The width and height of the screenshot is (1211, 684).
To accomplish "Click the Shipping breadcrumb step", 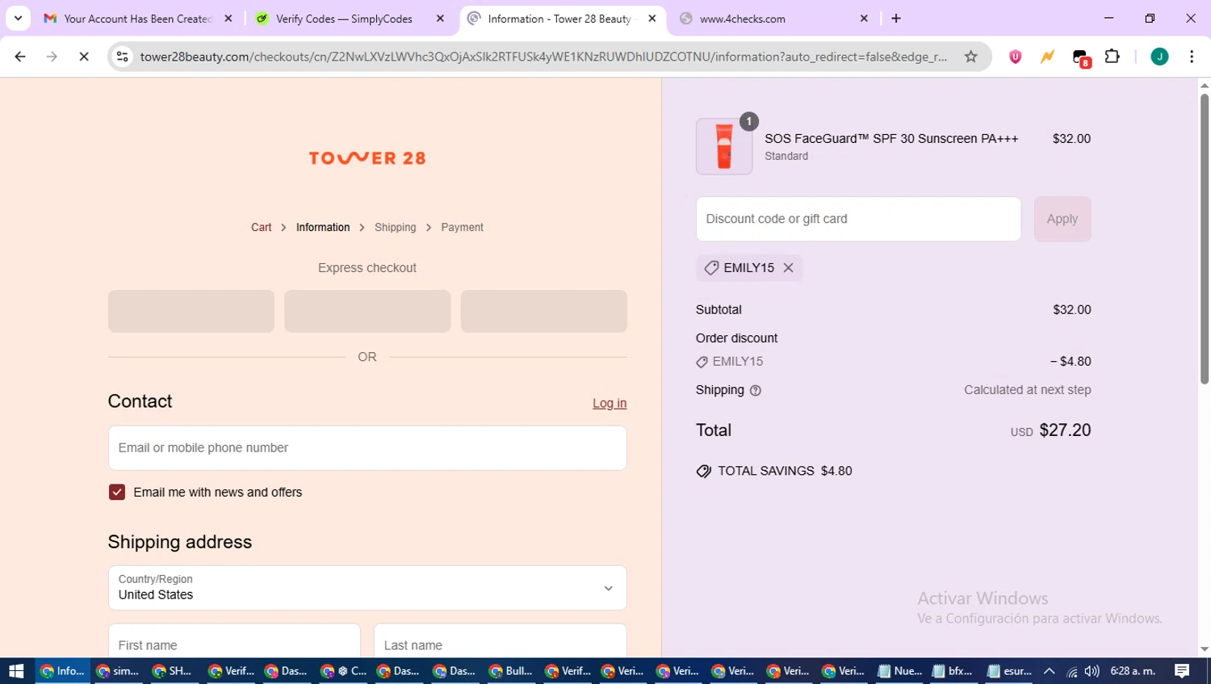I will tap(395, 228).
